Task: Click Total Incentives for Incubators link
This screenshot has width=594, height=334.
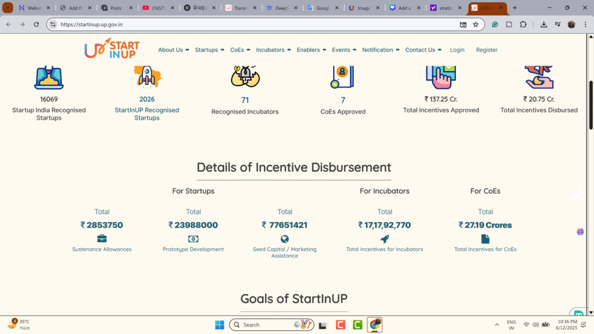Action: (385, 249)
